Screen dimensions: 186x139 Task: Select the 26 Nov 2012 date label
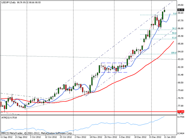(111, 137)
